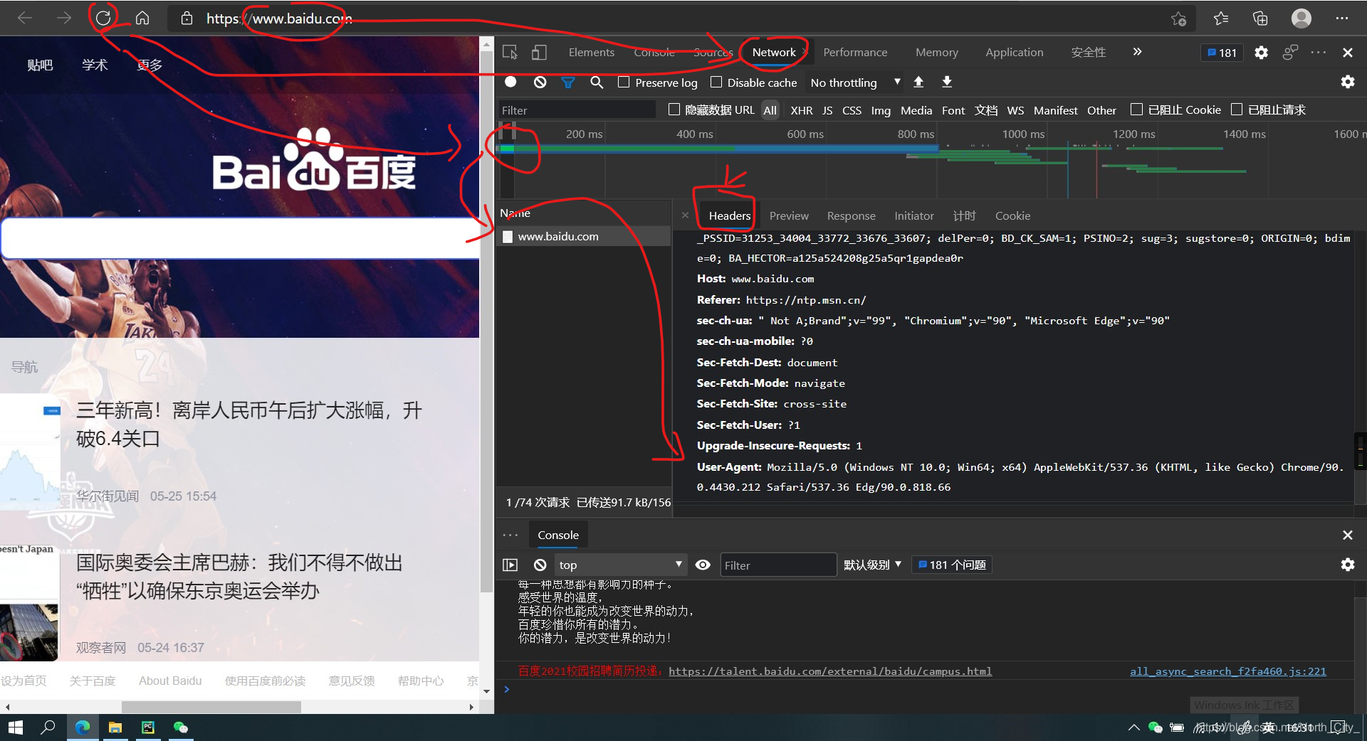The image size is (1367, 741).
Task: Check the blocked requests filter
Action: (x=1237, y=110)
